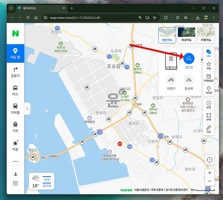Click 평택당진항 국제여객터미널 marker
This screenshot has height=200, width=223.
click(x=109, y=152)
